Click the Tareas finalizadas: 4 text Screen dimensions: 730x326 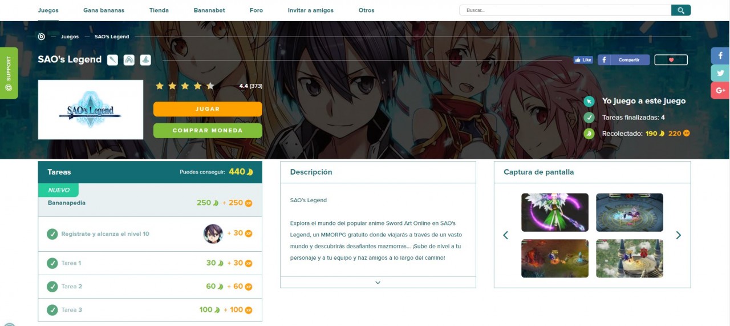click(x=634, y=118)
